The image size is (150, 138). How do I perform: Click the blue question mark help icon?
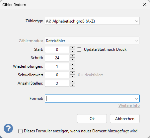8,128
